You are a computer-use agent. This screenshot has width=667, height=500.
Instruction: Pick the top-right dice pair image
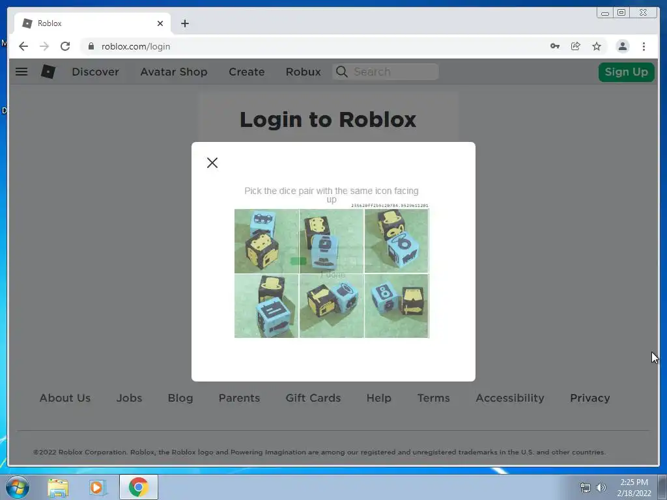(397, 241)
